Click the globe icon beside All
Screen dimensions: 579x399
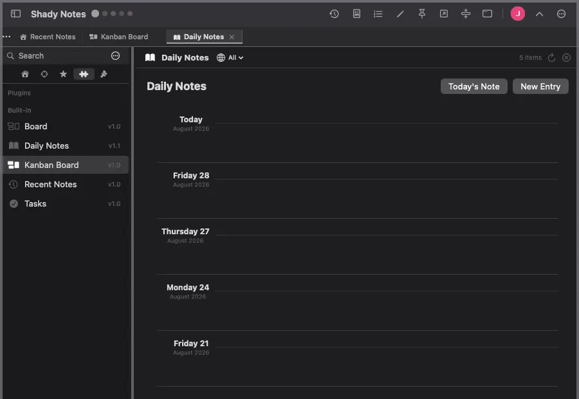(x=221, y=58)
